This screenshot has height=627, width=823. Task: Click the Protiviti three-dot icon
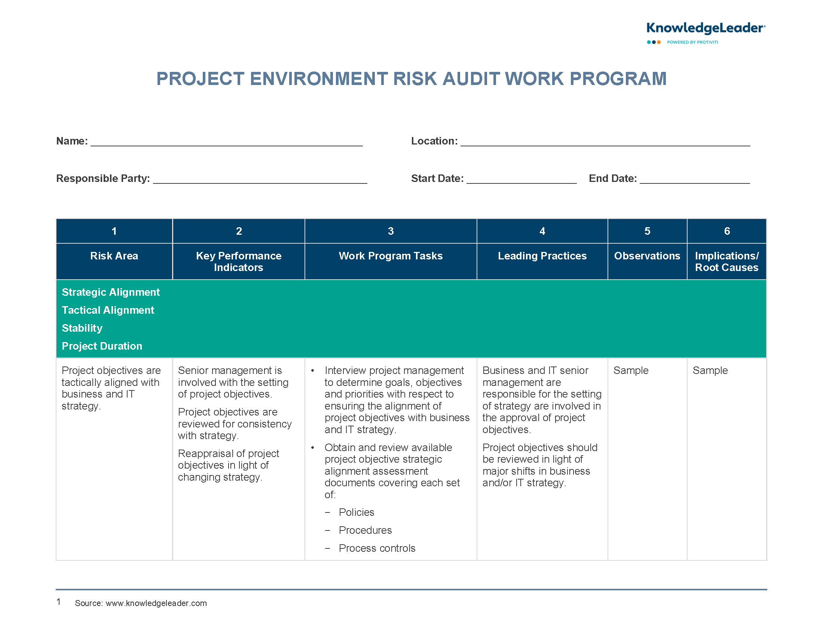pyautogui.click(x=654, y=42)
